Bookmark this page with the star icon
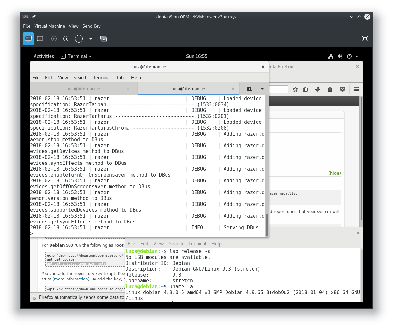 (296, 89)
